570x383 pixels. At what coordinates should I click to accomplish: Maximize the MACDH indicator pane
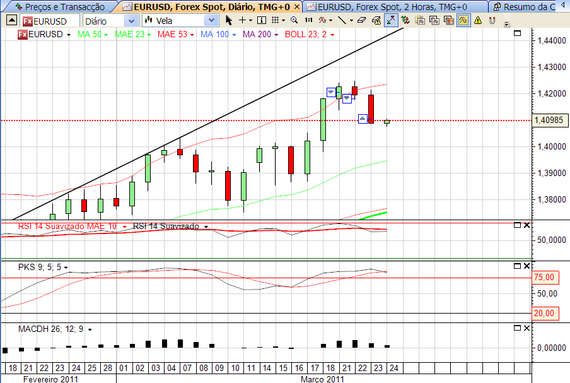517,328
